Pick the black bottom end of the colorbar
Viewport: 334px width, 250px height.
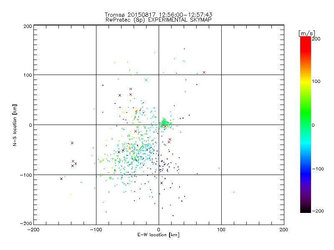click(x=306, y=210)
